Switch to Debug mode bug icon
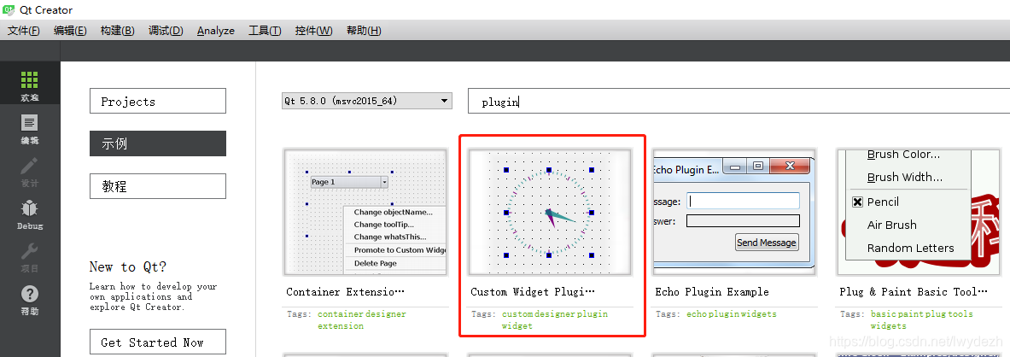Image resolution: width=1010 pixels, height=357 pixels. click(30, 208)
